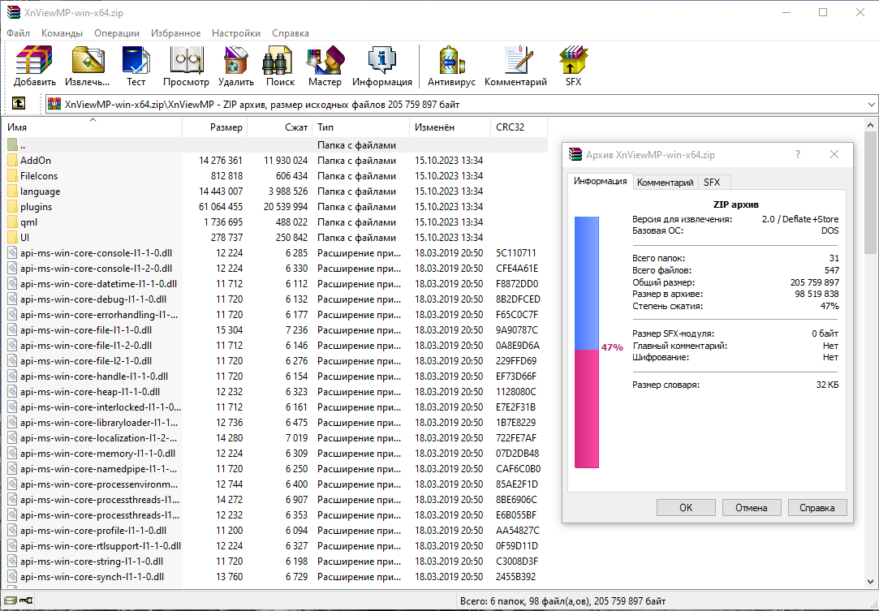Select the FileIcons folder icon

coord(13,176)
